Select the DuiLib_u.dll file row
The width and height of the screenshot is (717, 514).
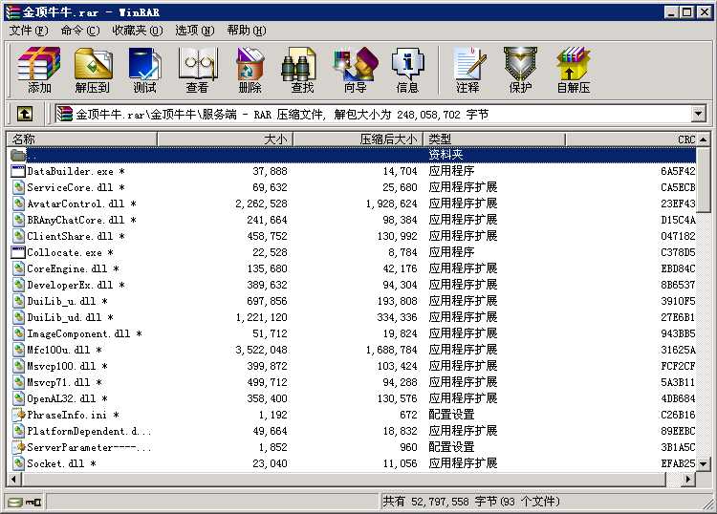click(353, 301)
